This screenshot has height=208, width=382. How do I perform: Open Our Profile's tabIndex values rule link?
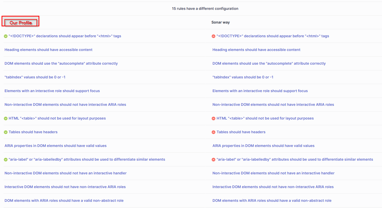[x=35, y=77]
